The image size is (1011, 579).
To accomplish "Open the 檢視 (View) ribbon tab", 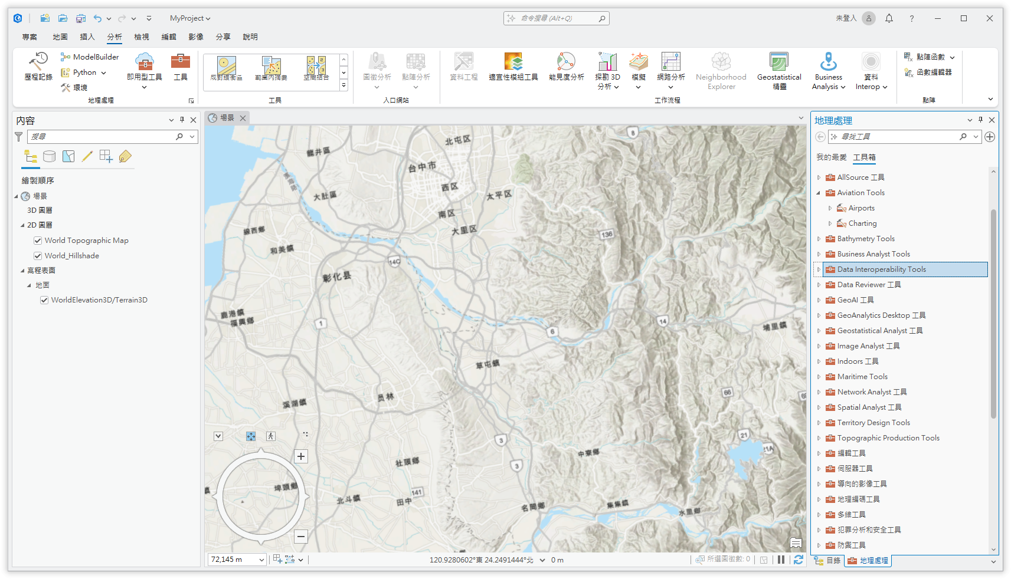I will pos(142,37).
